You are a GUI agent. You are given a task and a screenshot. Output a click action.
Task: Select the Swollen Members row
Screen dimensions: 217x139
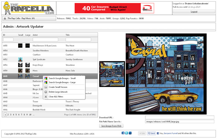[50, 51]
